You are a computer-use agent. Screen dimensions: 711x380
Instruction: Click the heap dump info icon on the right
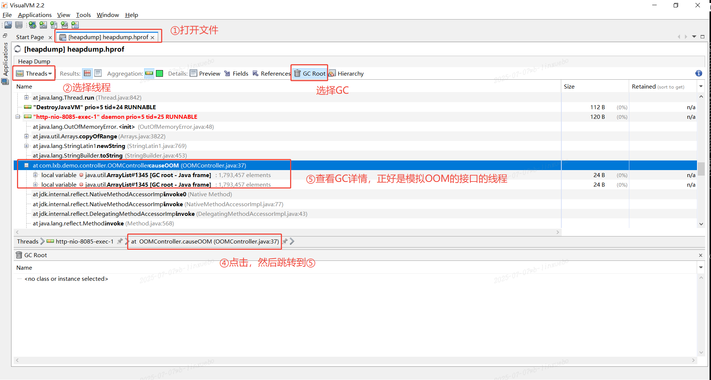click(x=698, y=73)
